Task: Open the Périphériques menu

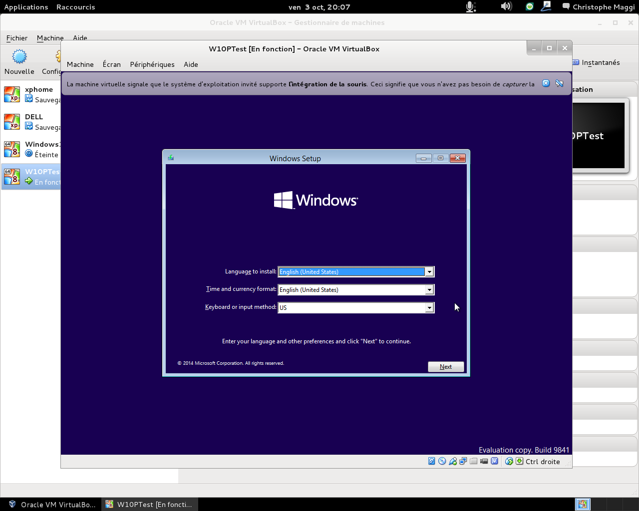Action: 152,64
